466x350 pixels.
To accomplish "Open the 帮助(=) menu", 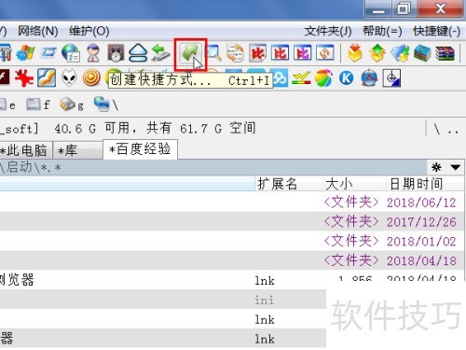I will click(x=382, y=31).
